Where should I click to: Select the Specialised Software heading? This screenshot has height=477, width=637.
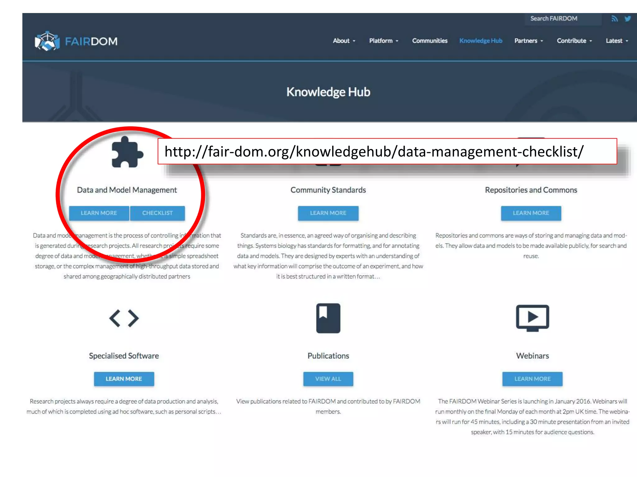click(124, 356)
